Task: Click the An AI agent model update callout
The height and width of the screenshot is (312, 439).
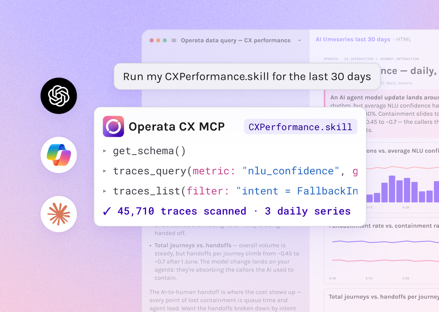Action: point(382,114)
